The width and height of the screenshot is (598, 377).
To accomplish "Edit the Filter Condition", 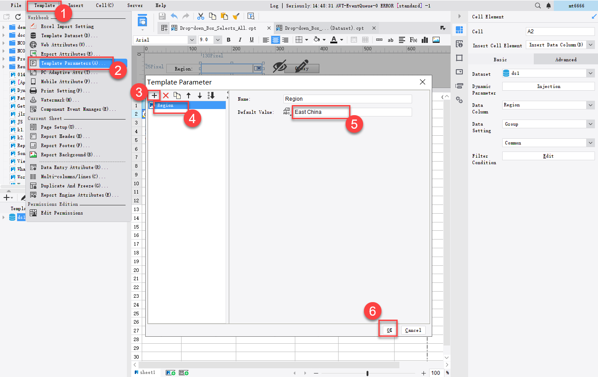I will (x=548, y=155).
